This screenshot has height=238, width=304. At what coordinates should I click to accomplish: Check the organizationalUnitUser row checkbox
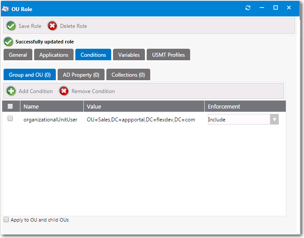[10, 119]
